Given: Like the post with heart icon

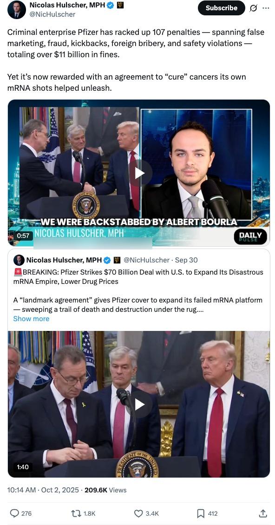Looking at the screenshot, I should tap(138, 513).
